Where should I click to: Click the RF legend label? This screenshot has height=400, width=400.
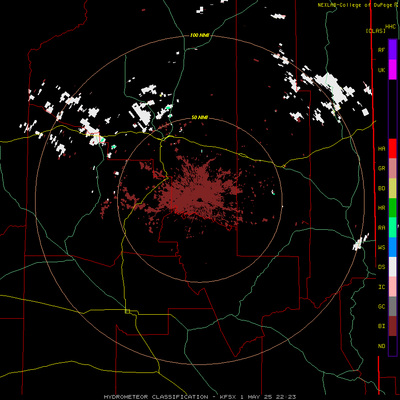tap(381, 50)
